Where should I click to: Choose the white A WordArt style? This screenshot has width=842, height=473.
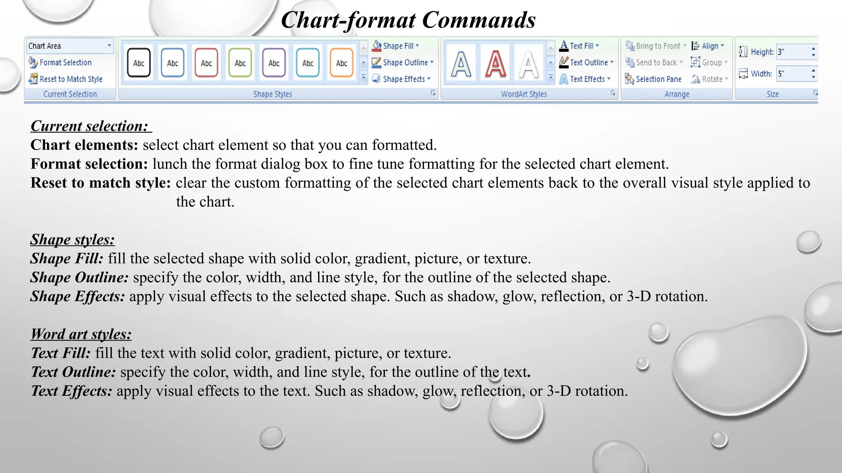pyautogui.click(x=529, y=64)
